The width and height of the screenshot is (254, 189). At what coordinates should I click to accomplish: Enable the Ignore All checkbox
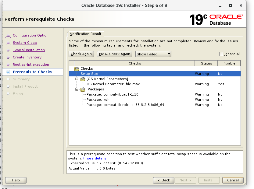(x=221, y=54)
